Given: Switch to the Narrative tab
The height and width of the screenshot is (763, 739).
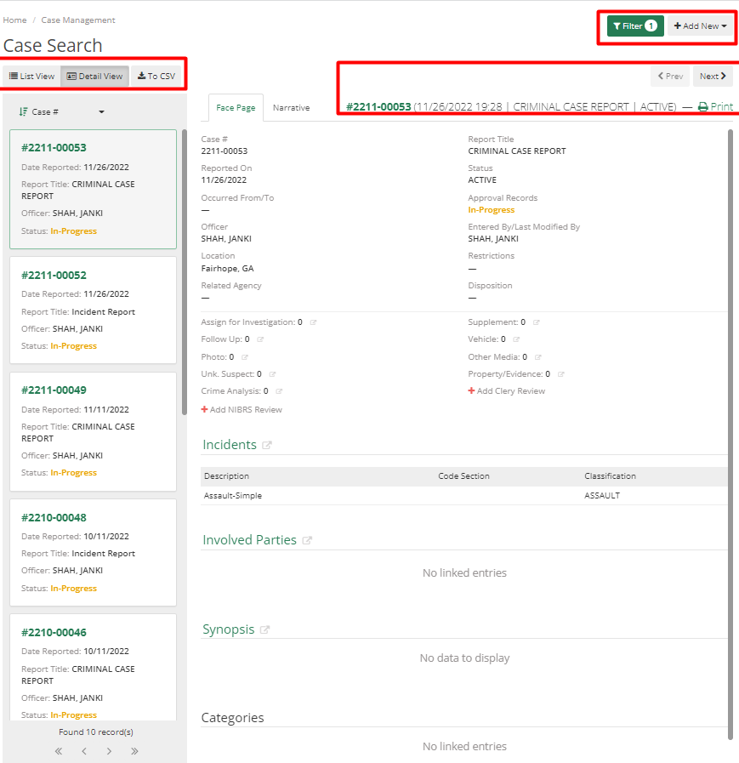Looking at the screenshot, I should 291,108.
